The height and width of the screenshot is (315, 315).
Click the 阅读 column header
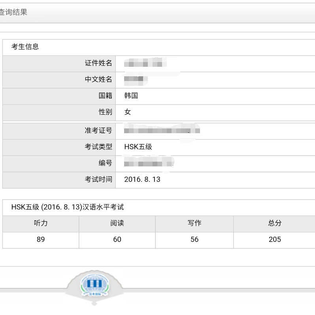117,223
